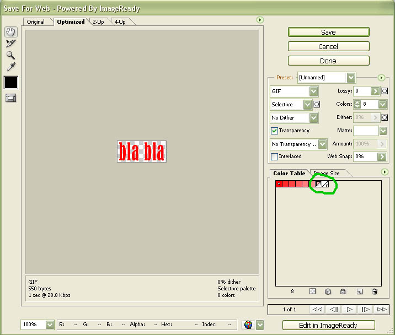The width and height of the screenshot is (395, 335).
Task: Delete selected colors trash icon
Action: tap(375, 291)
